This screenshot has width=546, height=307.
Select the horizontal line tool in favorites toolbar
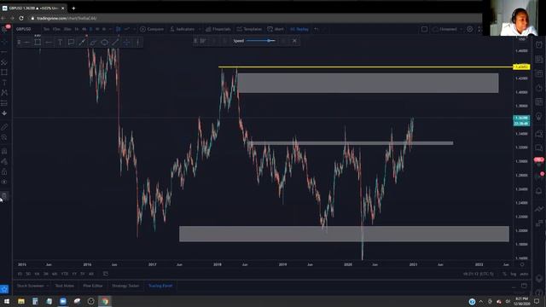coord(27,43)
